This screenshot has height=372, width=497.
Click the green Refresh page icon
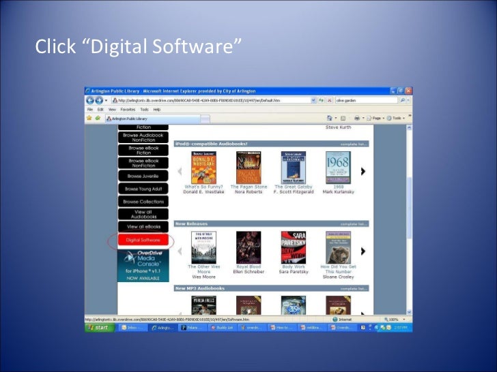tap(321, 100)
